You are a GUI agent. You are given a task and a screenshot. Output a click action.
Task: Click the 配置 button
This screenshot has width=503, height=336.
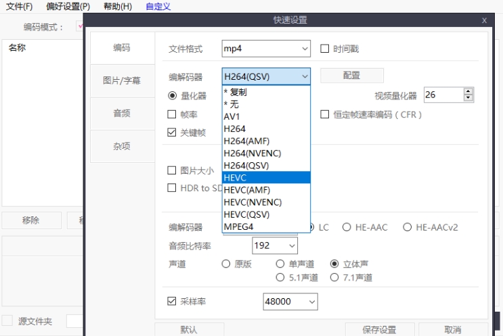tap(351, 76)
